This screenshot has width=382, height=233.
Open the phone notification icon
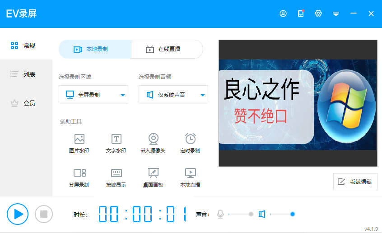tap(301, 14)
